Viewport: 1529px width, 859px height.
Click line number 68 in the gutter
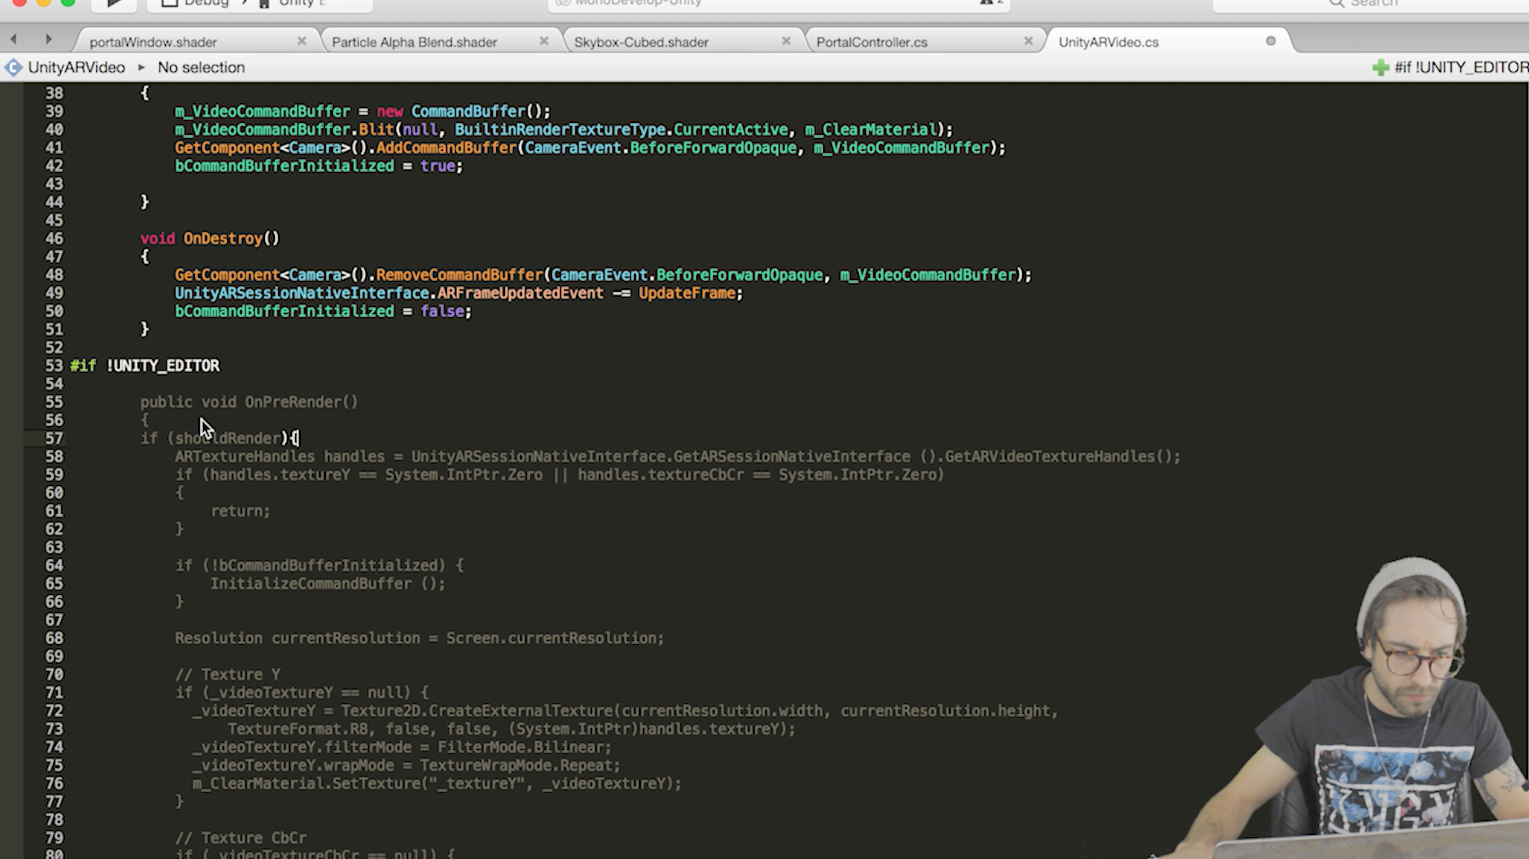(x=54, y=639)
